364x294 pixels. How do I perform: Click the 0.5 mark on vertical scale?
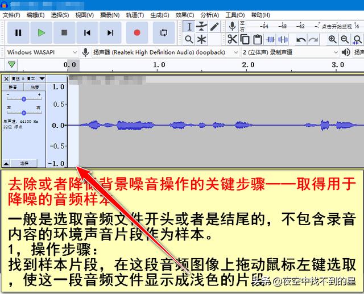click(x=58, y=105)
